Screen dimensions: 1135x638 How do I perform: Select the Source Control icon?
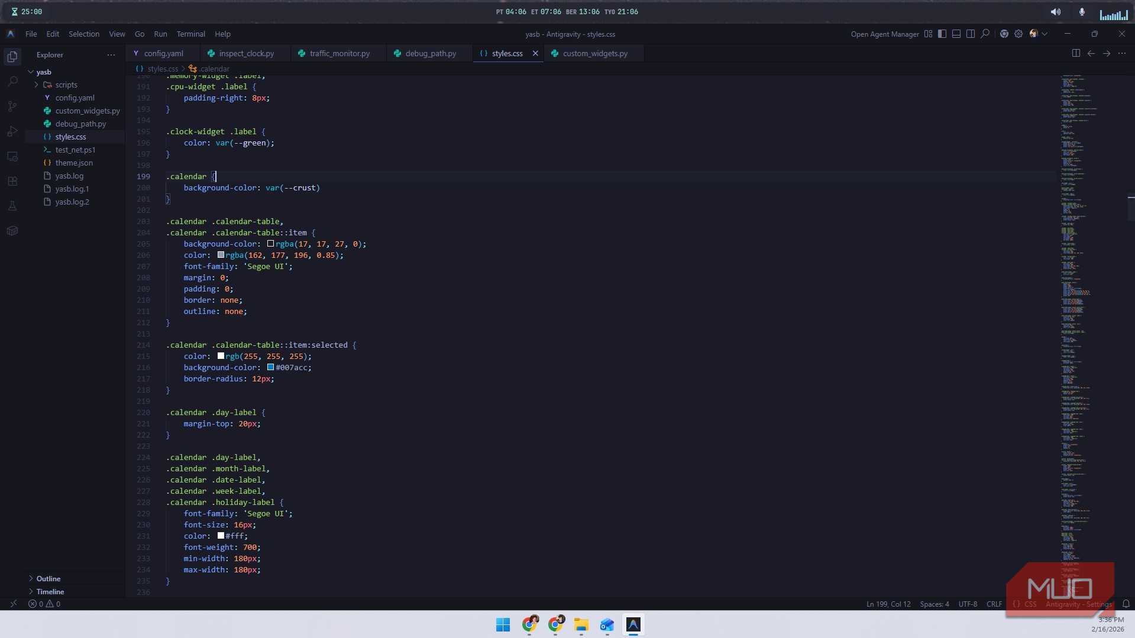(12, 106)
